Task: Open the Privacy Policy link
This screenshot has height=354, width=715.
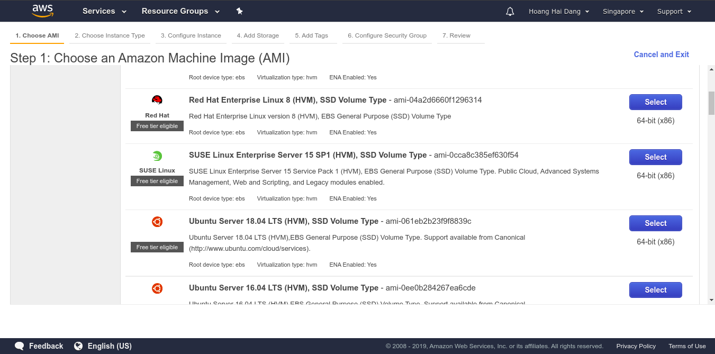Action: [636, 346]
